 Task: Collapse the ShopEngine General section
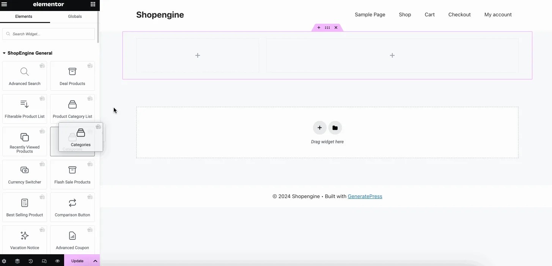coord(27,53)
